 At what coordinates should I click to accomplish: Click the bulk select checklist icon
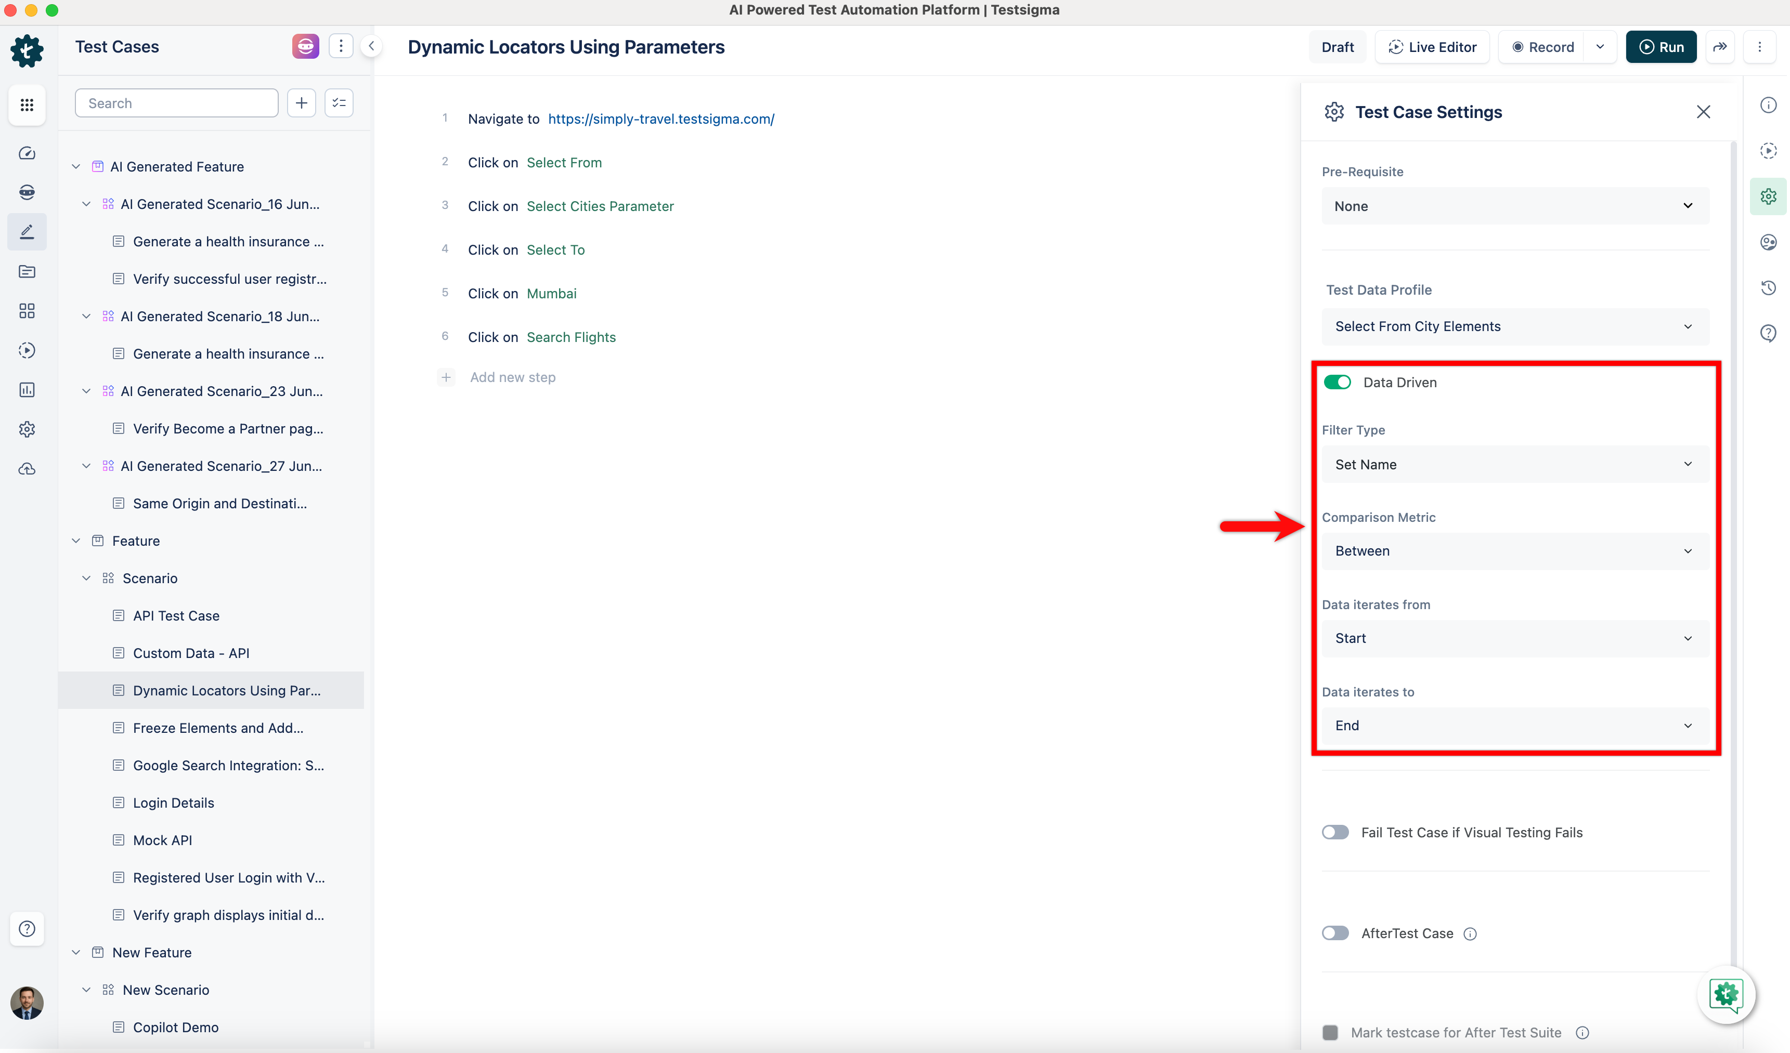click(x=339, y=103)
